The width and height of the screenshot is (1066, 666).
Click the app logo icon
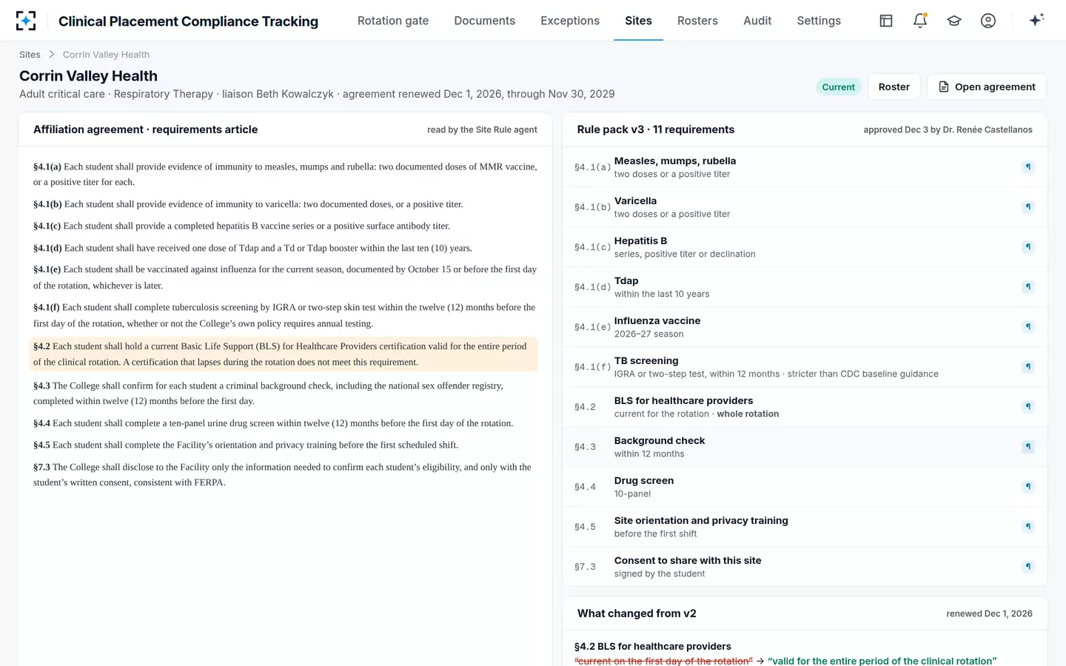pyautogui.click(x=26, y=21)
